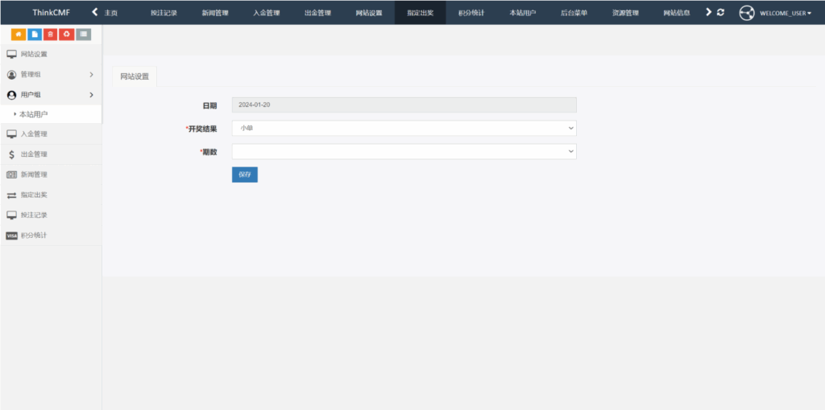
Task: Click the refresh icon in top bar
Action: (720, 12)
